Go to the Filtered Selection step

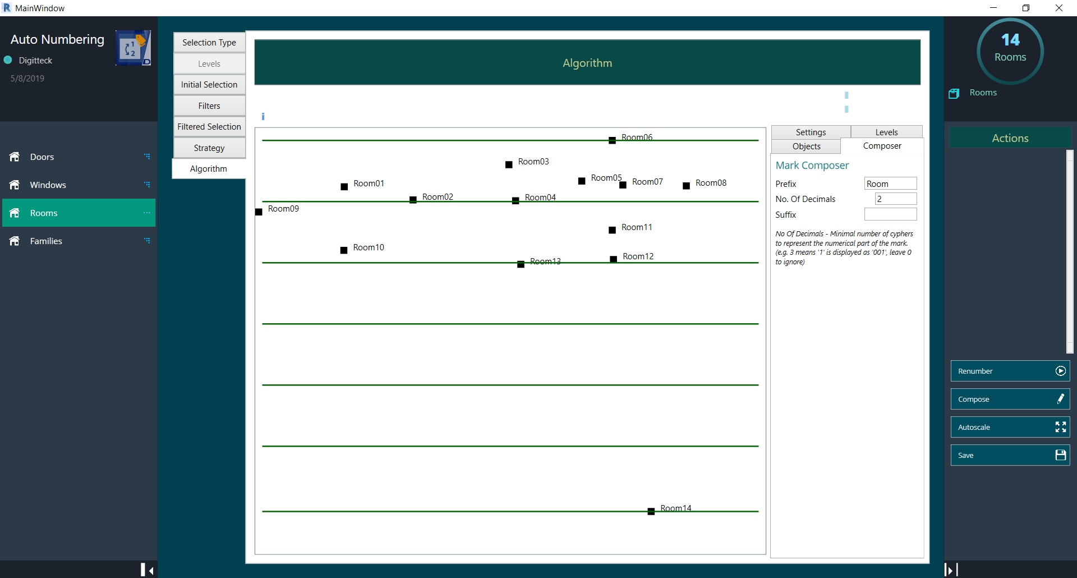coord(209,127)
